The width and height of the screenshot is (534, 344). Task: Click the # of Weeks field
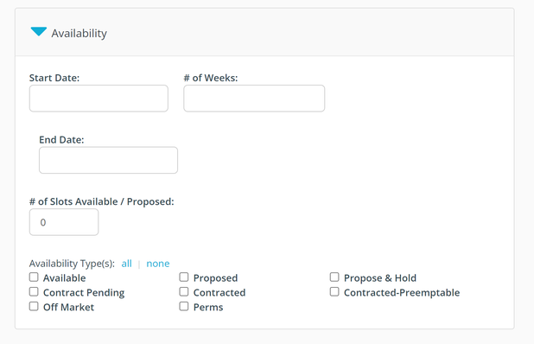point(254,99)
